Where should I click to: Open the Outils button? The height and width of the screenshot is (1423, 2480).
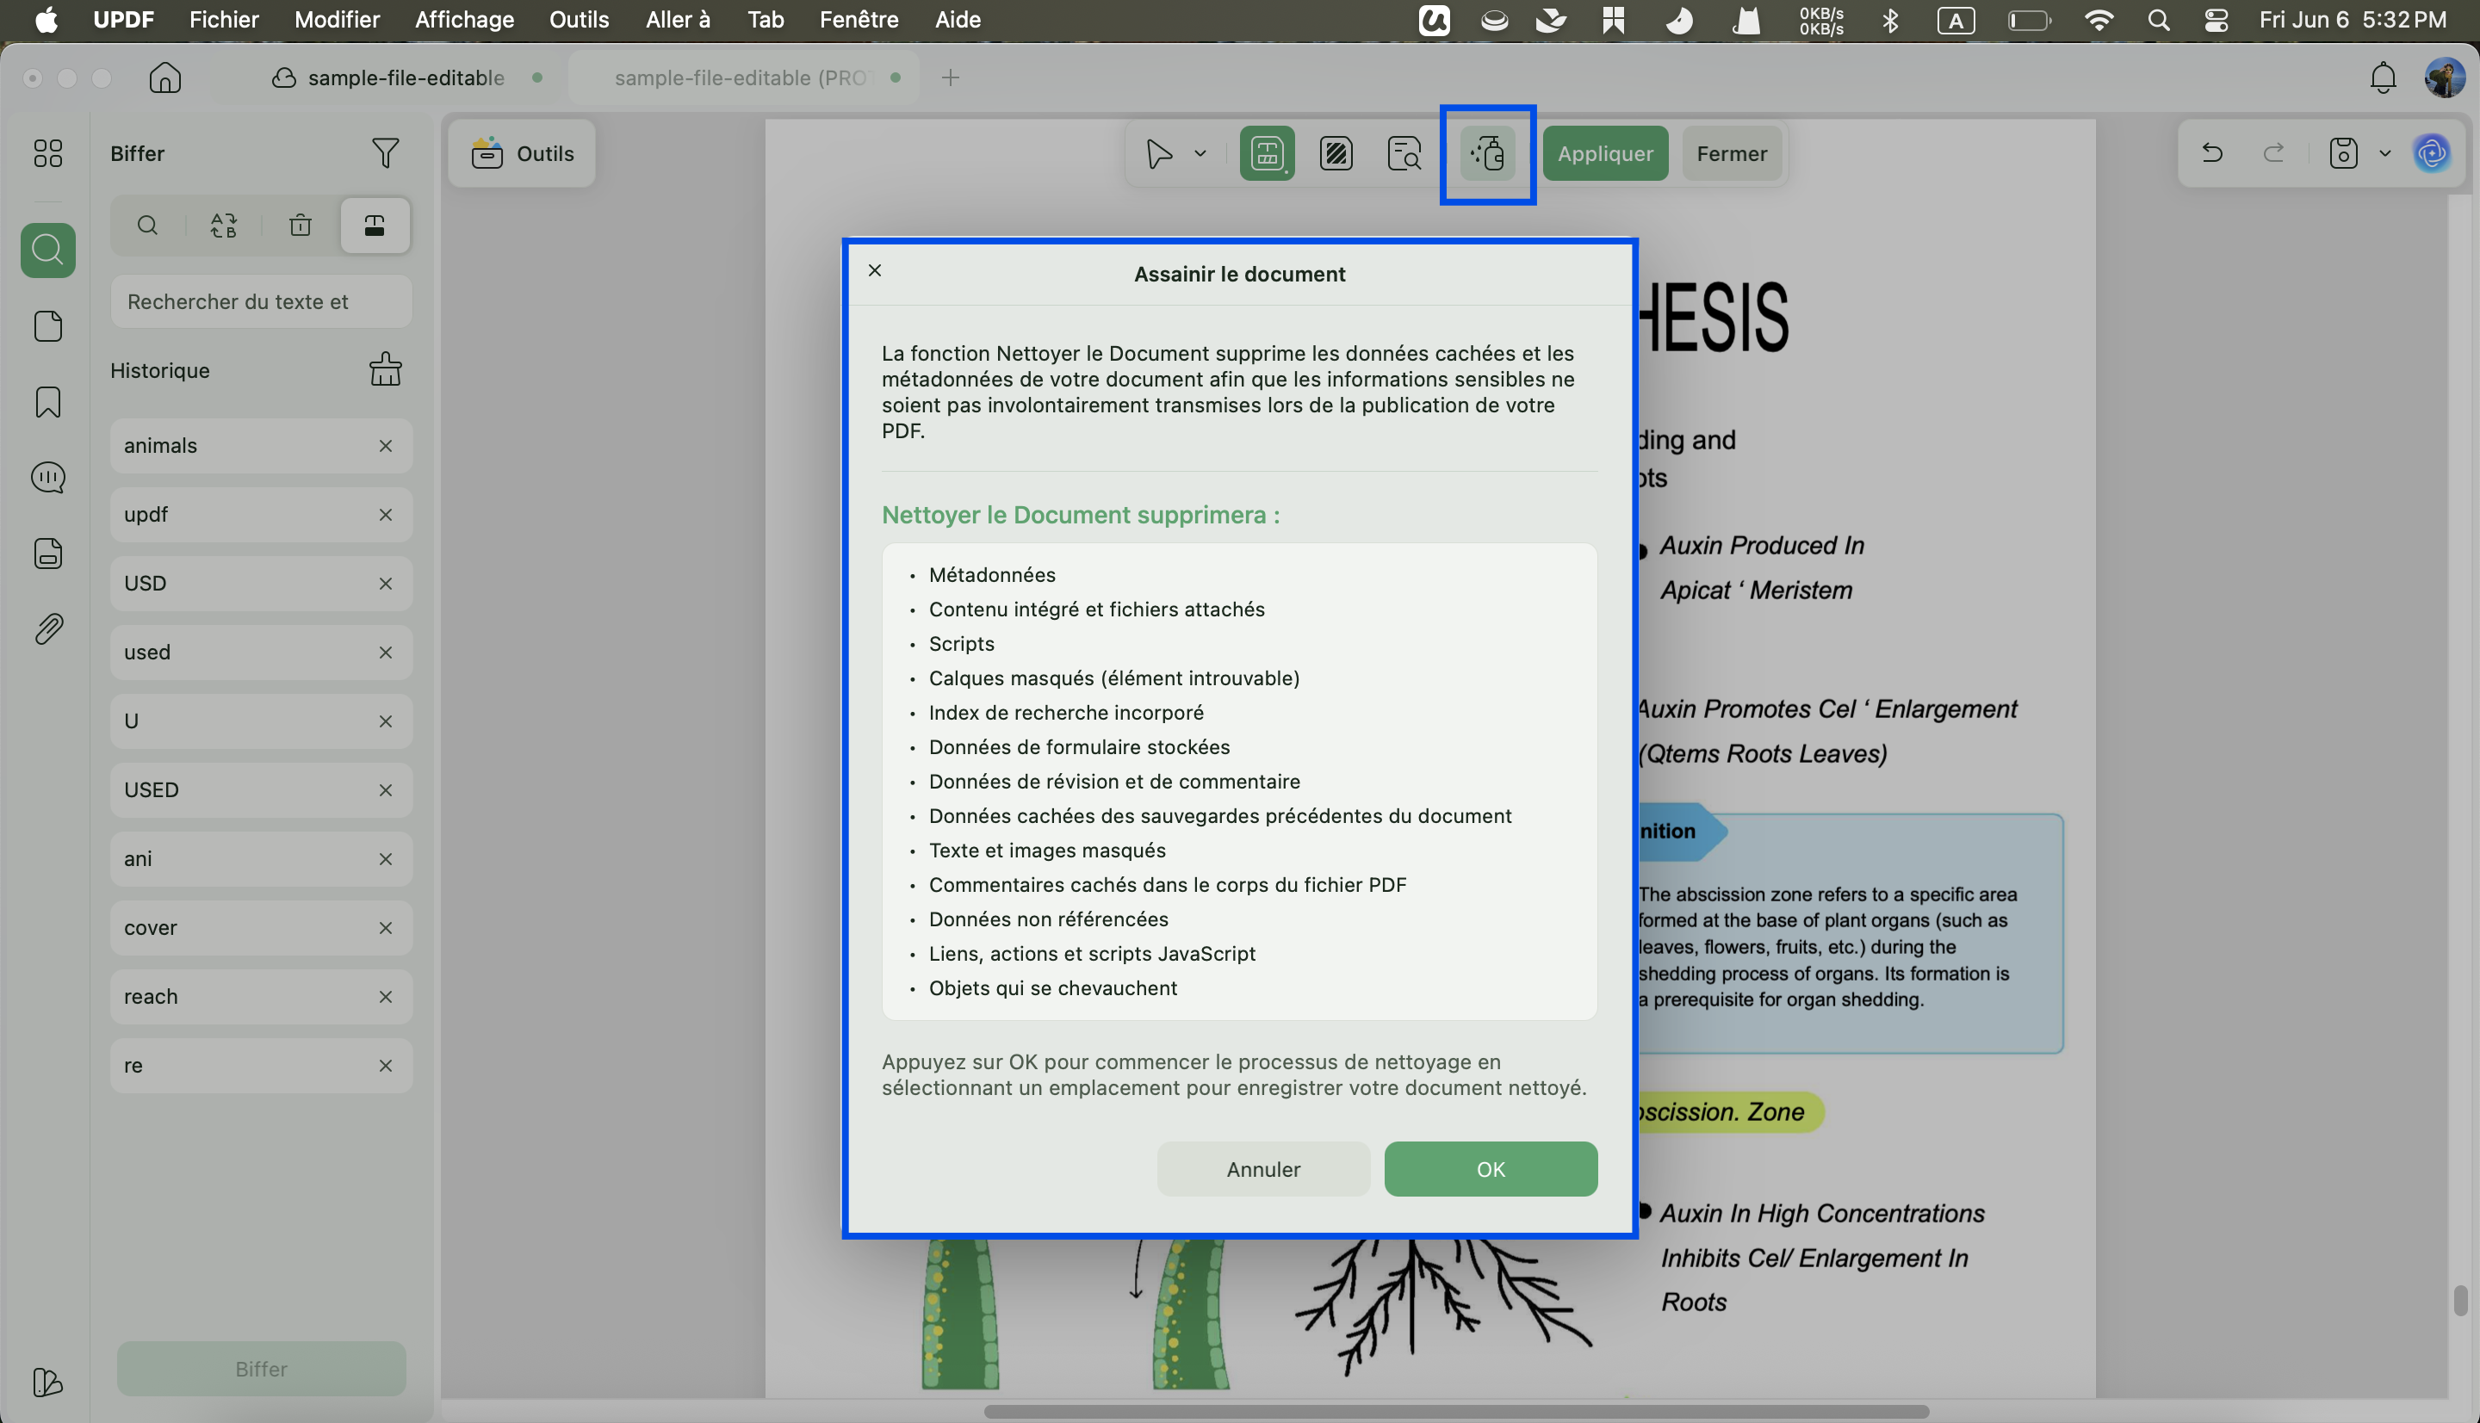click(522, 153)
